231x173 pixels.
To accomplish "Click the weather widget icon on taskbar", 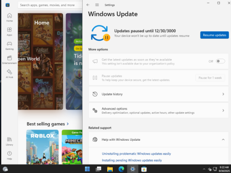I will (x=6, y=169).
